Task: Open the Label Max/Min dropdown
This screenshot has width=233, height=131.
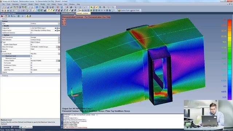Action: [x=59, y=70]
